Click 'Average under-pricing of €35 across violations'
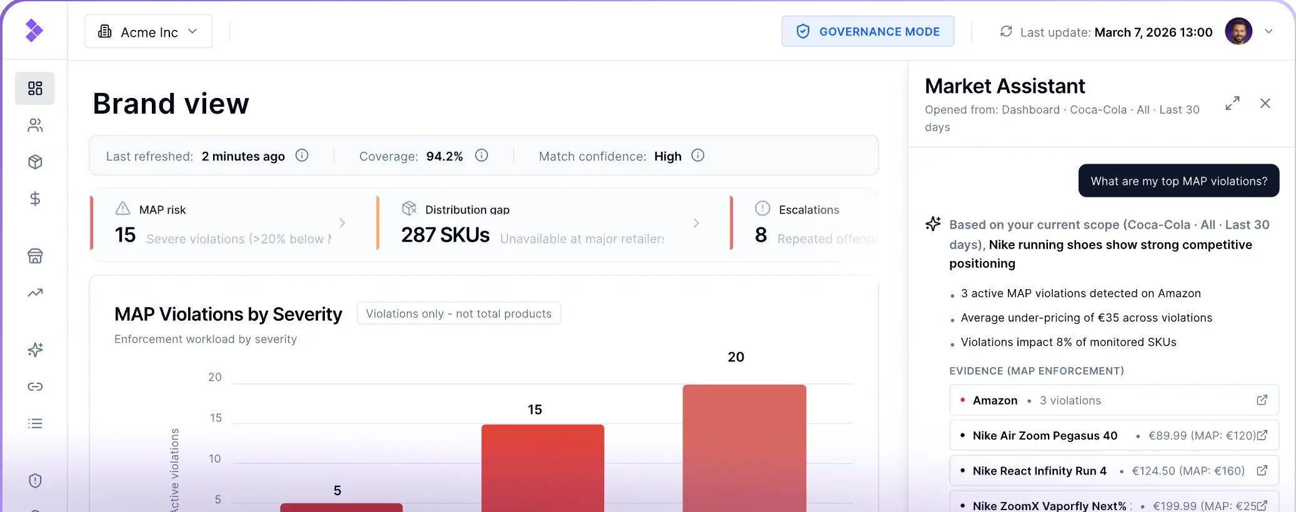1296x512 pixels. pyautogui.click(x=1086, y=318)
